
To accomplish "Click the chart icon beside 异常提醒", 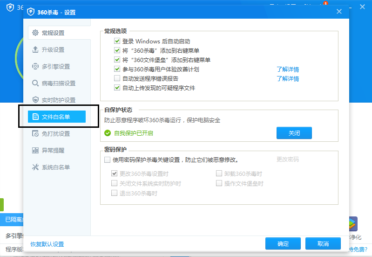I will (x=35, y=150).
